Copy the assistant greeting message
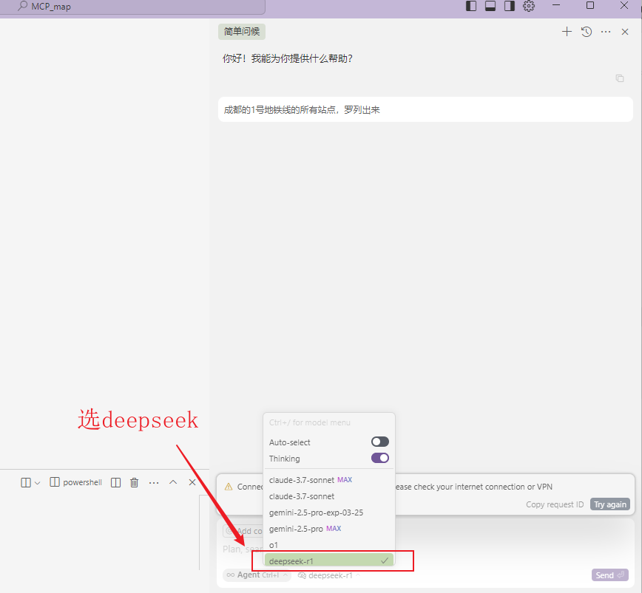Image resolution: width=642 pixels, height=593 pixels. coord(620,78)
